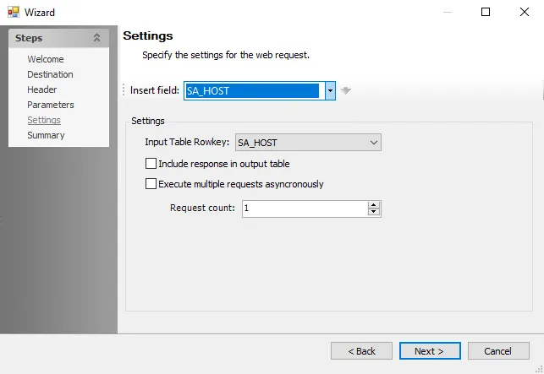
Task: Click the Steps panel header
Action: pos(58,38)
